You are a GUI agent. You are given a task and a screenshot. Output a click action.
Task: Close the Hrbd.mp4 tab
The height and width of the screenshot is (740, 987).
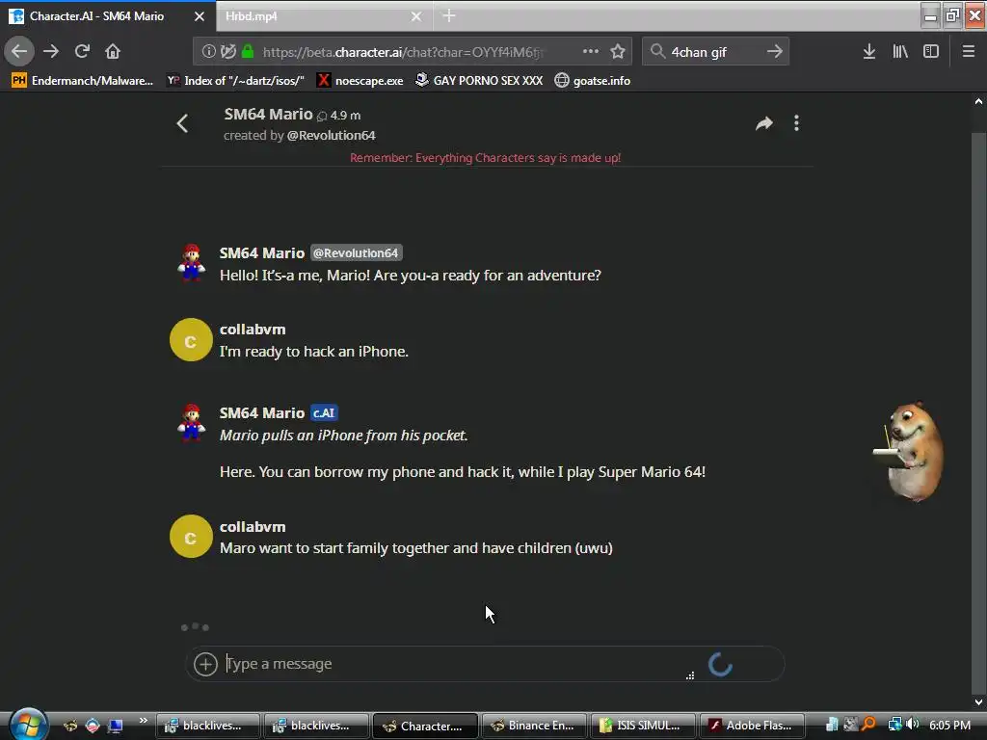pos(416,16)
